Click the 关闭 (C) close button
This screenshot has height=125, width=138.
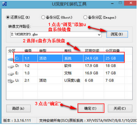120,108
